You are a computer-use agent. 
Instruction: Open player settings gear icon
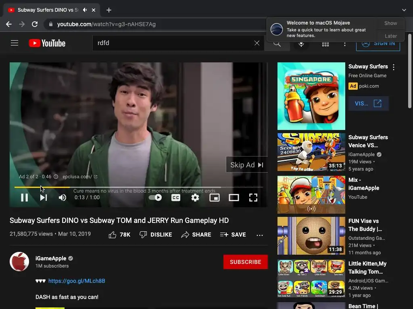pos(195,198)
